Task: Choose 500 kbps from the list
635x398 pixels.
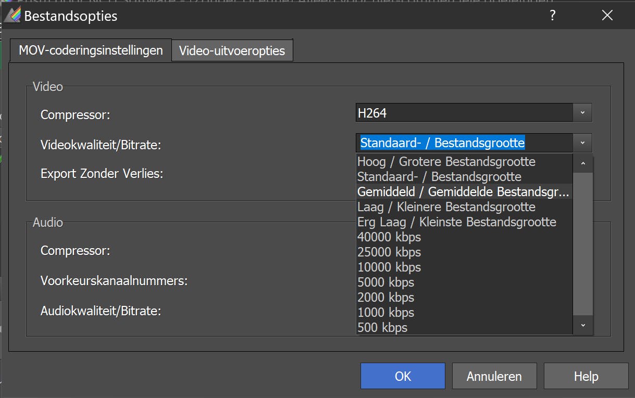Action: (x=382, y=328)
